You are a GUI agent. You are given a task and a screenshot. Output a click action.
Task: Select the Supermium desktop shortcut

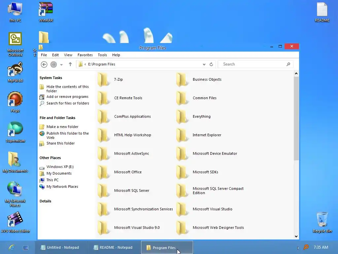(x=15, y=132)
